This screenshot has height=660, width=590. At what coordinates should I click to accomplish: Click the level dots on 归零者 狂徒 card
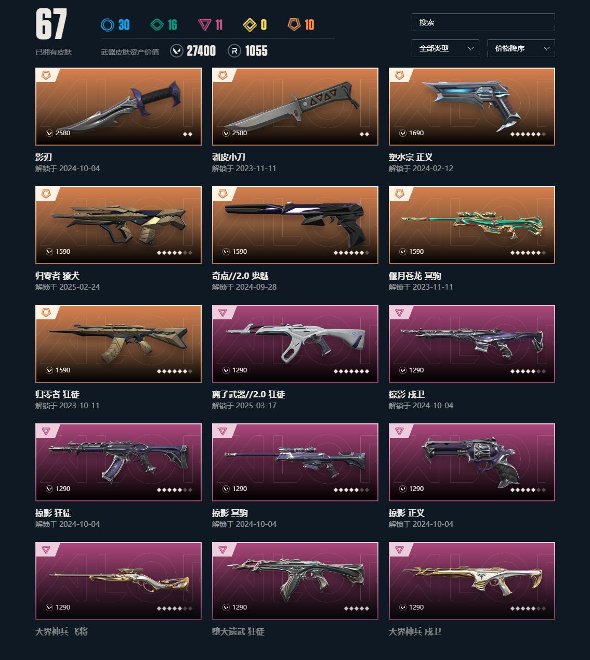tap(175, 371)
